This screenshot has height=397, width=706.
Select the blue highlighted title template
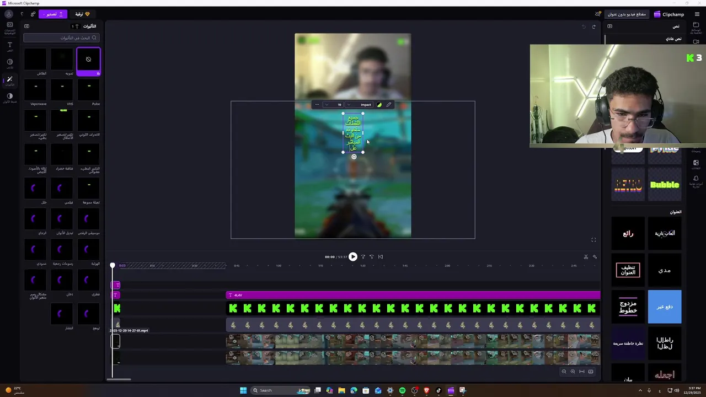[665, 307]
